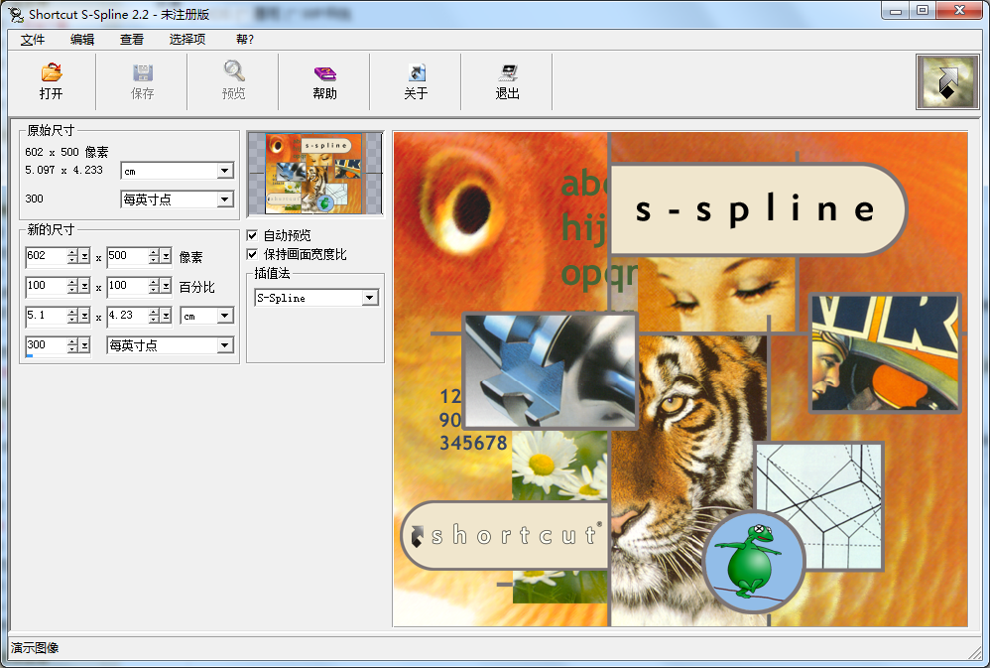The width and height of the screenshot is (990, 668).
Task: Open the File (文件) menu
Action: [33, 40]
